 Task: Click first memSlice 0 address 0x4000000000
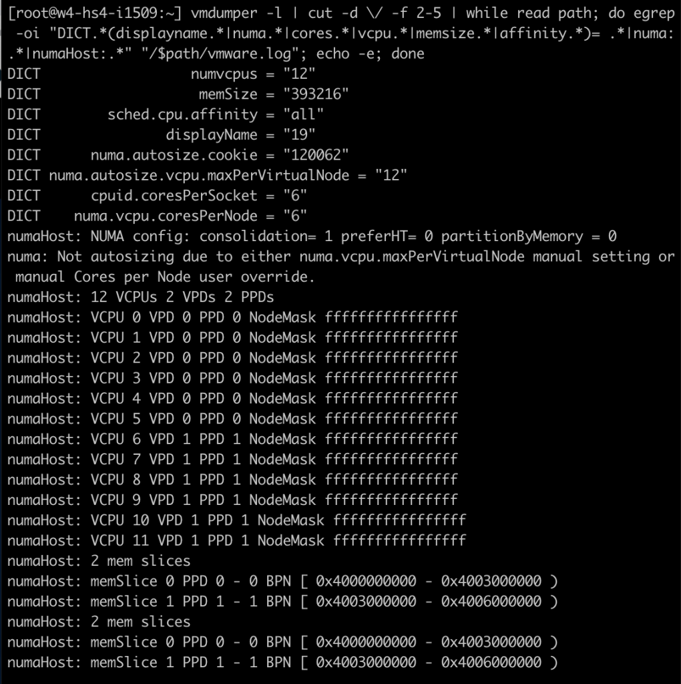[367, 581]
